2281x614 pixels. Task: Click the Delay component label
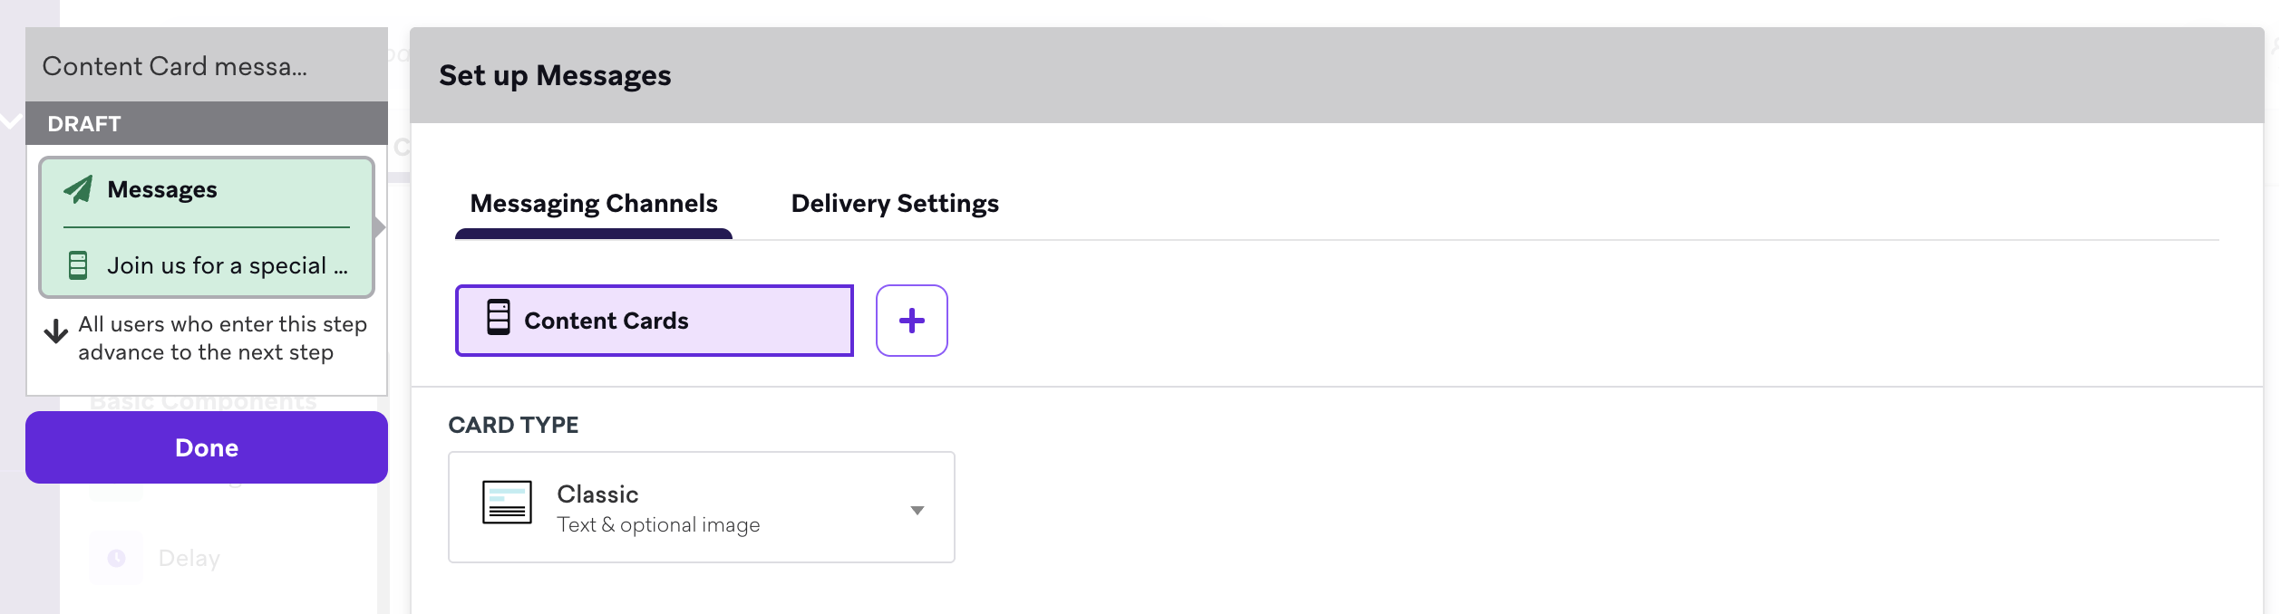pyautogui.click(x=189, y=558)
